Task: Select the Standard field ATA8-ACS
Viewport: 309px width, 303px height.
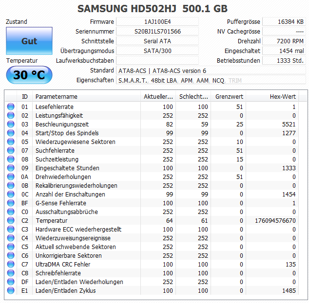Action: [211, 71]
